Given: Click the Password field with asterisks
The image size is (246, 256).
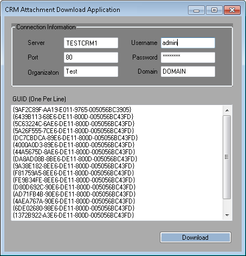Looking at the screenshot, I should [188, 57].
